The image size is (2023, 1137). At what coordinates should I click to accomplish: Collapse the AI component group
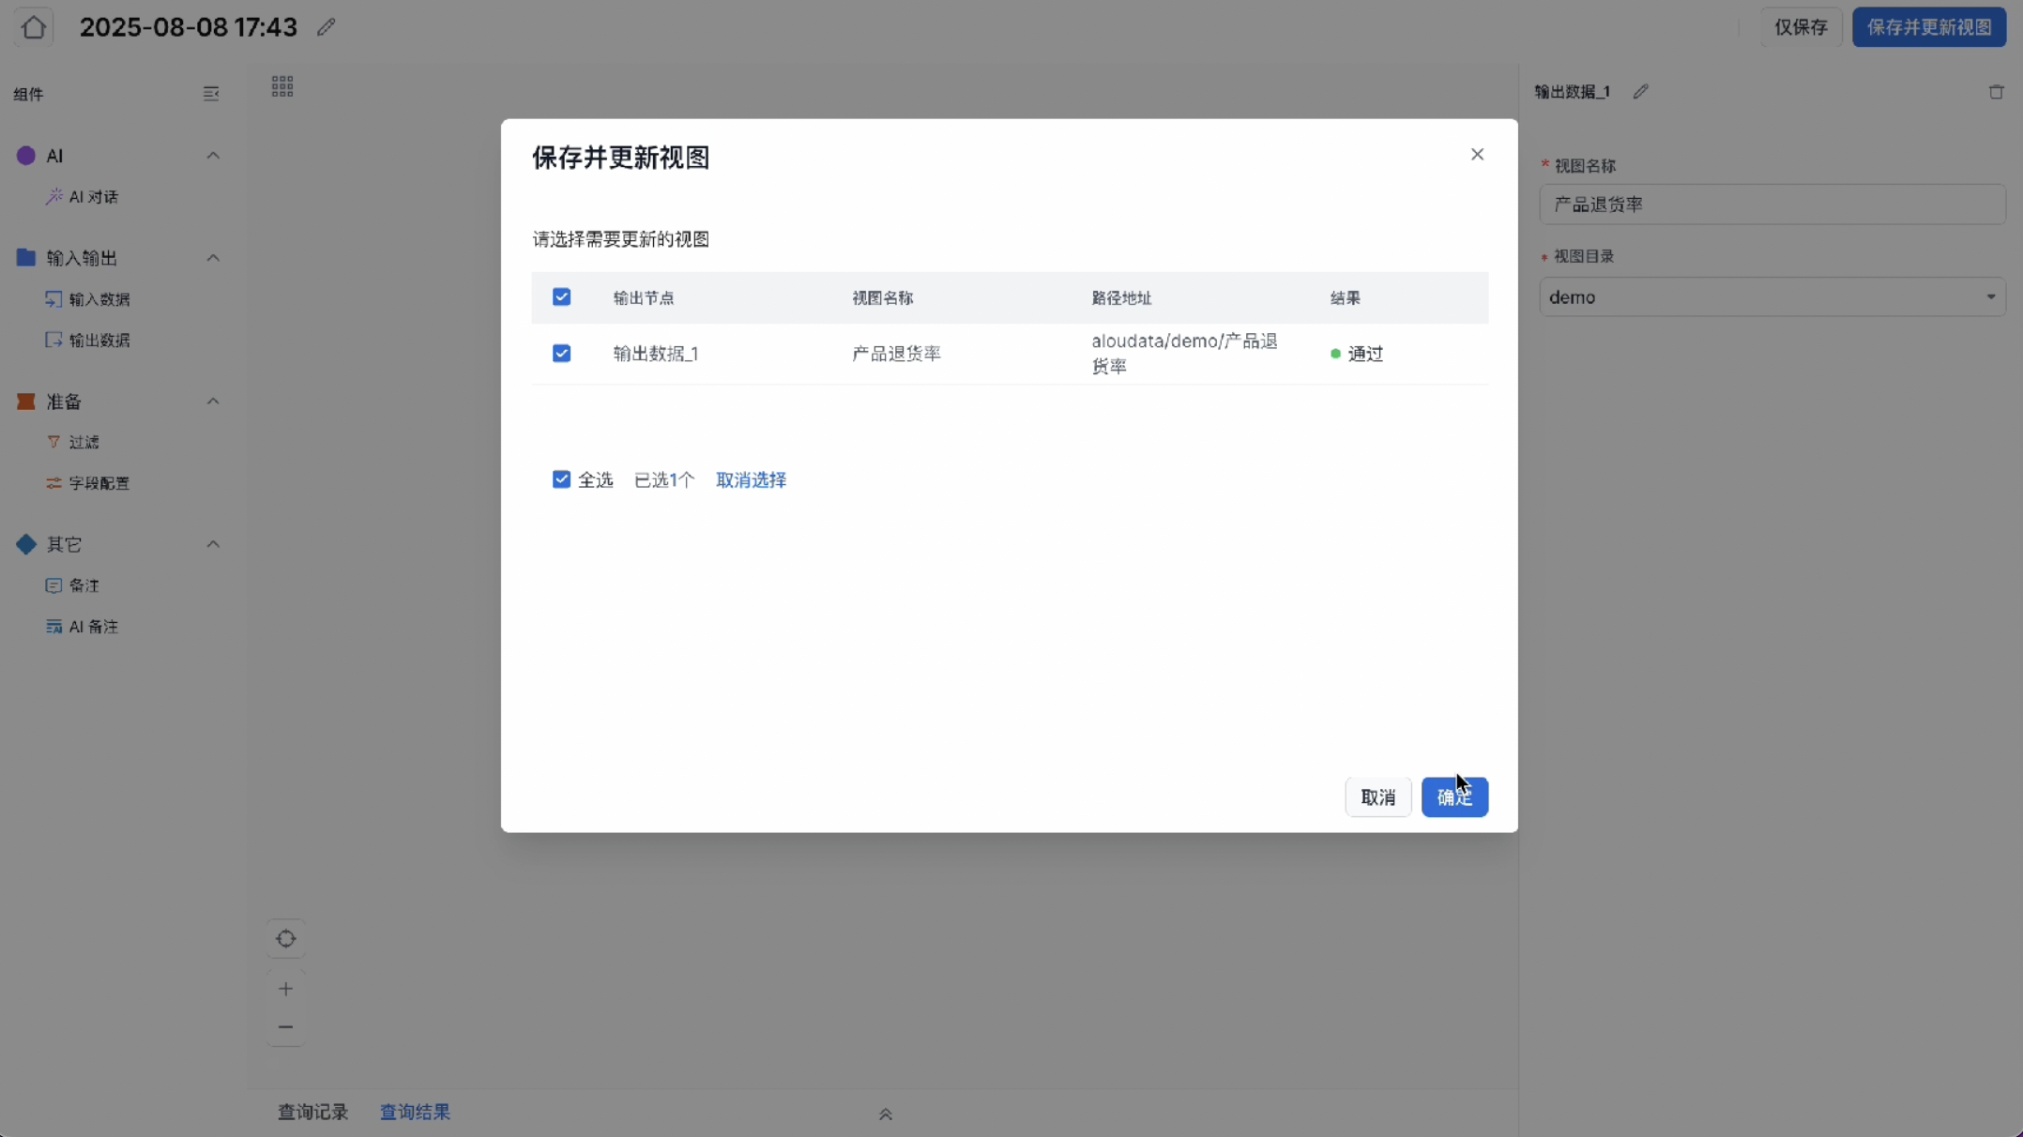click(213, 156)
